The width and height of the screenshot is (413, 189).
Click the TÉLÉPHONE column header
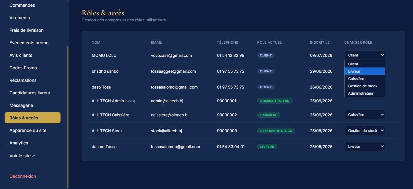click(x=227, y=42)
